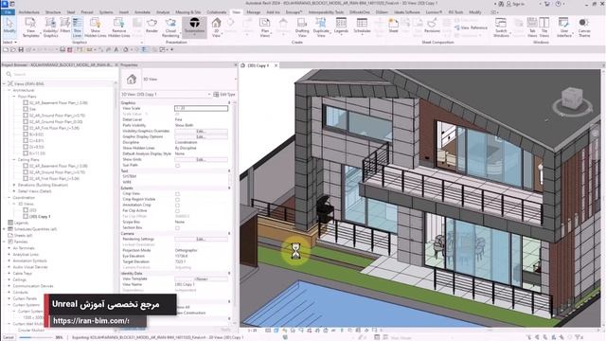The height and width of the screenshot is (341, 606).
Task: Edit Visibility/Graphics Overrides
Action: [x=201, y=131]
